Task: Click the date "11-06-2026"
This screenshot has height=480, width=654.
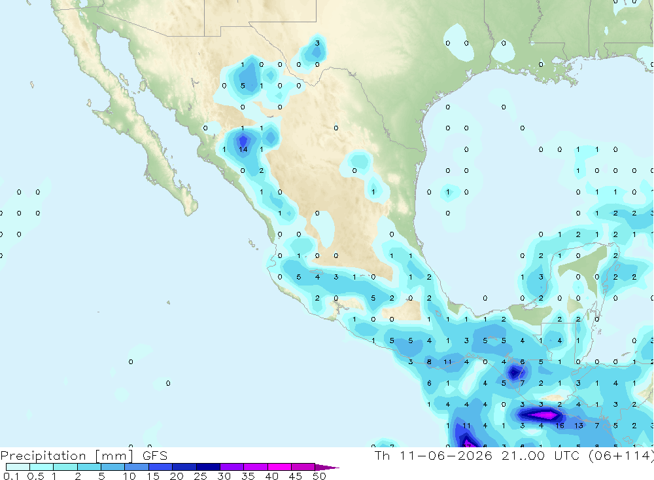Action: click(446, 455)
